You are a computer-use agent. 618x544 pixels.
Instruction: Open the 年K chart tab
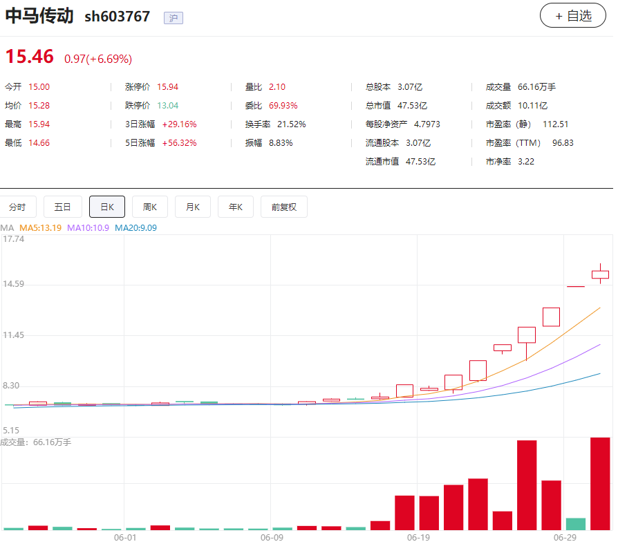236,207
